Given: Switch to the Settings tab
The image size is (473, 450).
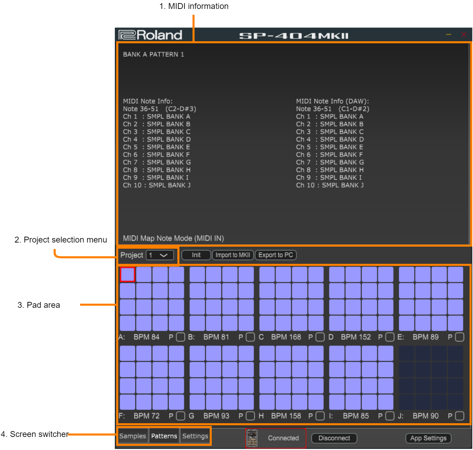Looking at the screenshot, I should point(195,436).
